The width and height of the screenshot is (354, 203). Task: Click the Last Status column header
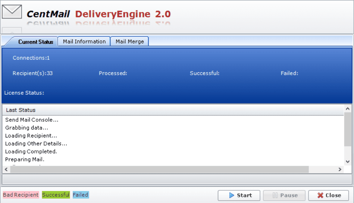tap(173, 110)
